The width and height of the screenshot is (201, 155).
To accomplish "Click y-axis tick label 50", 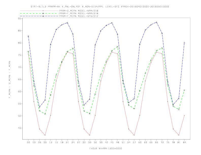I will tap(19, 116).
